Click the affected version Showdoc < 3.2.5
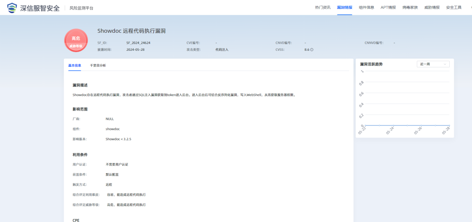 point(118,139)
